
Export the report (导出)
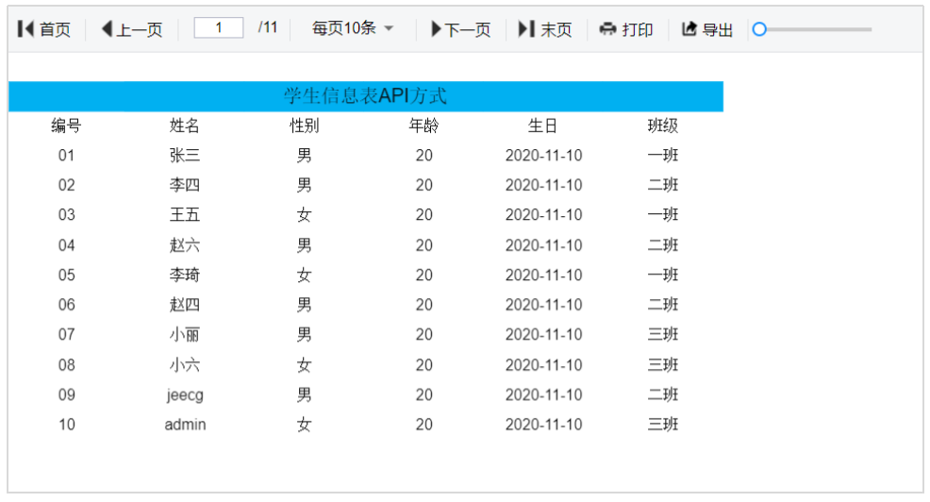(x=707, y=29)
